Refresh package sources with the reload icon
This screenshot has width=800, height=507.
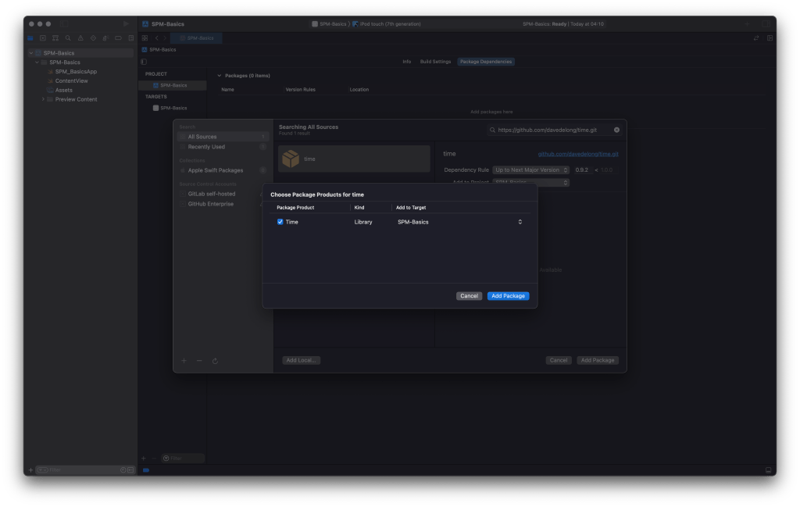pos(215,361)
